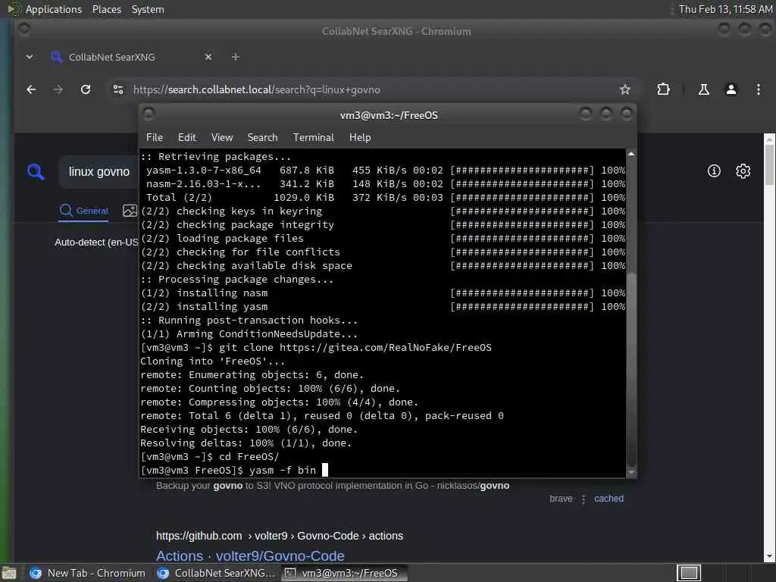Click the forward navigation arrow in Chromium
This screenshot has height=582, width=776.
point(58,89)
